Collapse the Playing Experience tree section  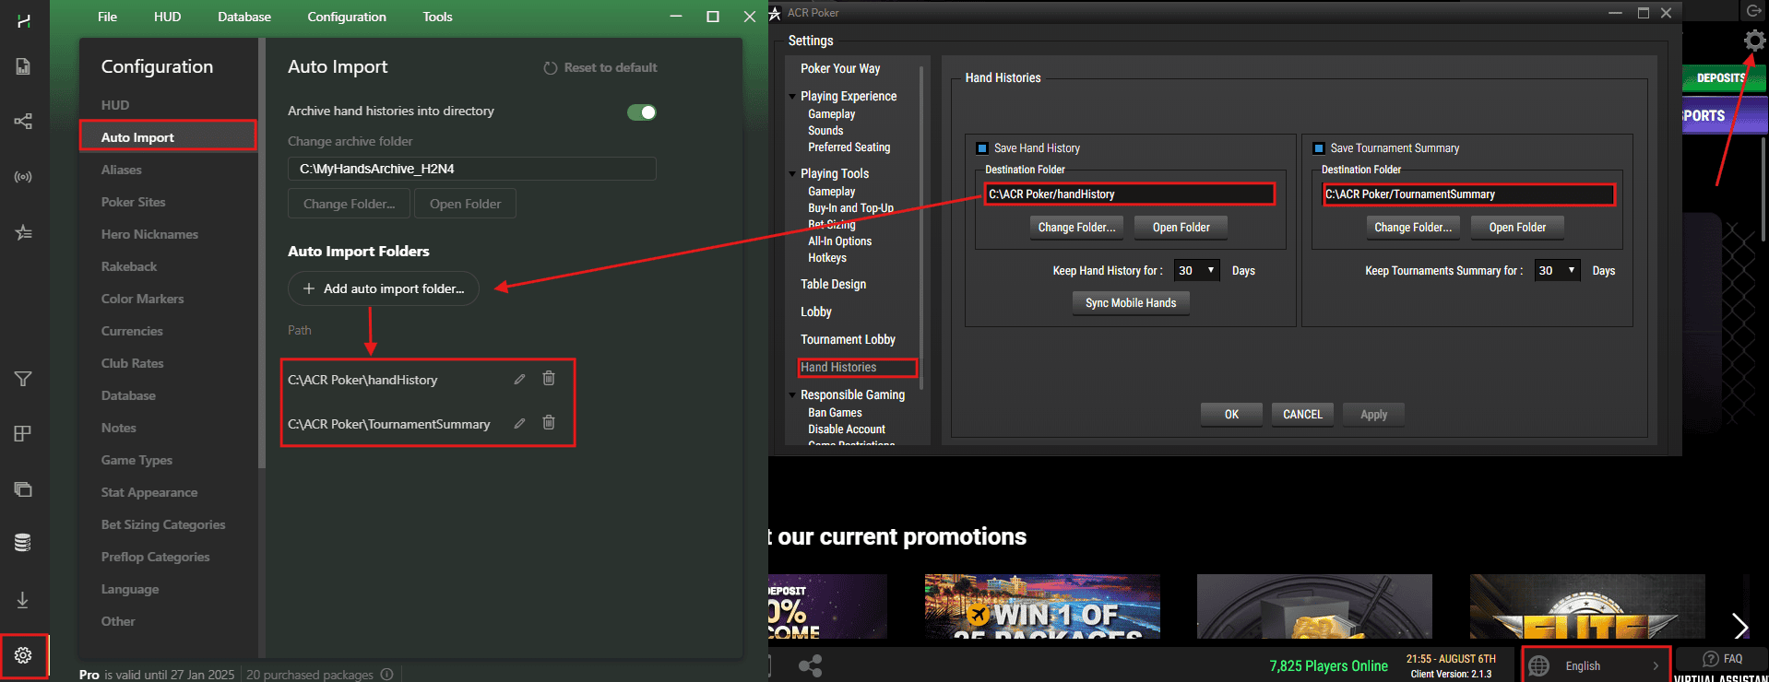click(x=793, y=96)
